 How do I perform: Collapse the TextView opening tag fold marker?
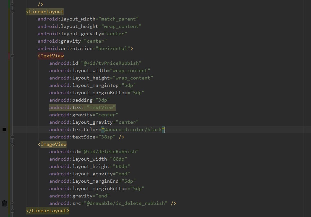12,56
